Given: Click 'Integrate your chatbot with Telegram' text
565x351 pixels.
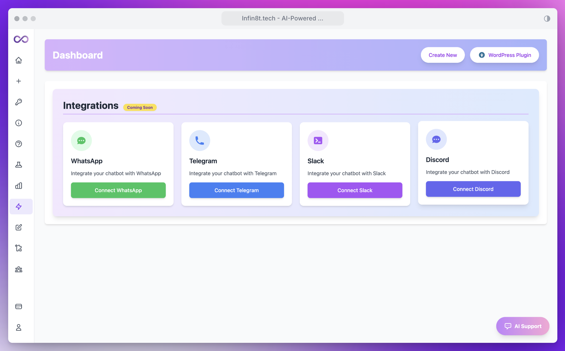Looking at the screenshot, I should coord(233,173).
